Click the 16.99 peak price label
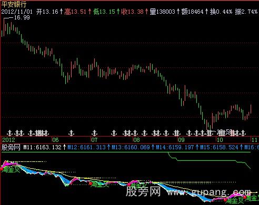The height and width of the screenshot is (205, 259). point(22,17)
